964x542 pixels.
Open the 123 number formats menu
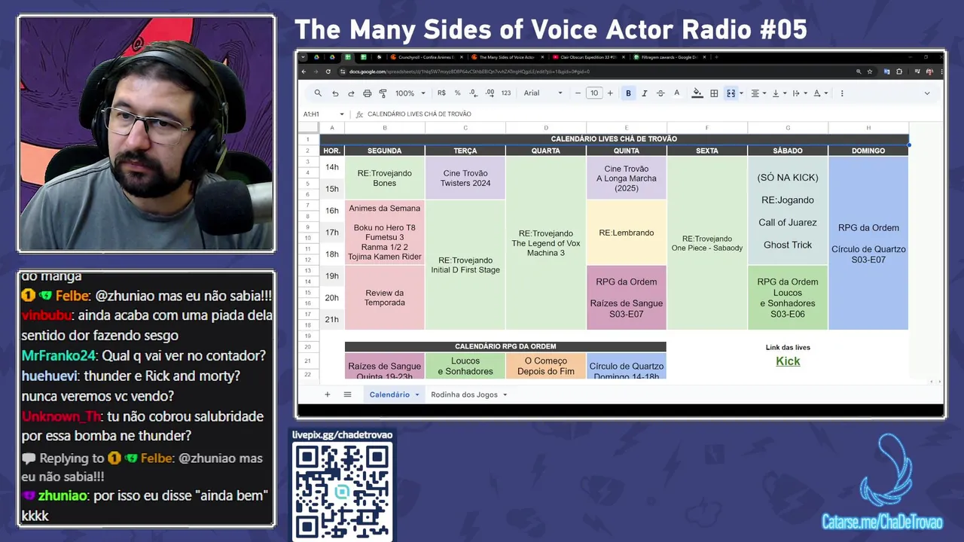pos(505,93)
